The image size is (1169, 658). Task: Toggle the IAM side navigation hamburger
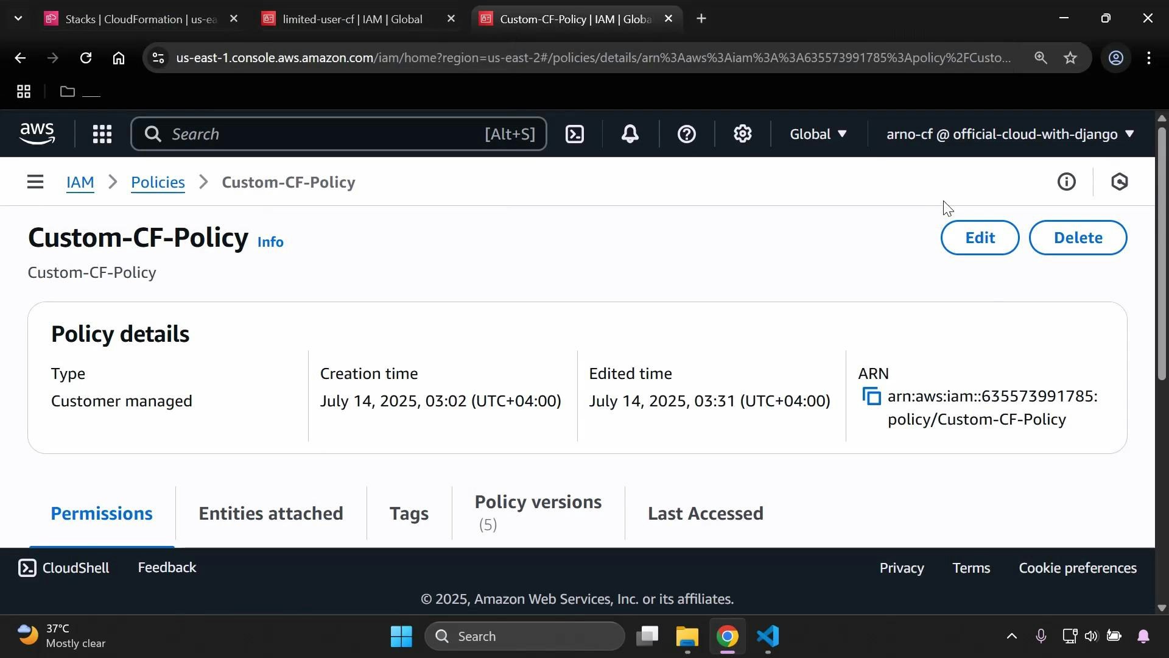pyautogui.click(x=35, y=182)
